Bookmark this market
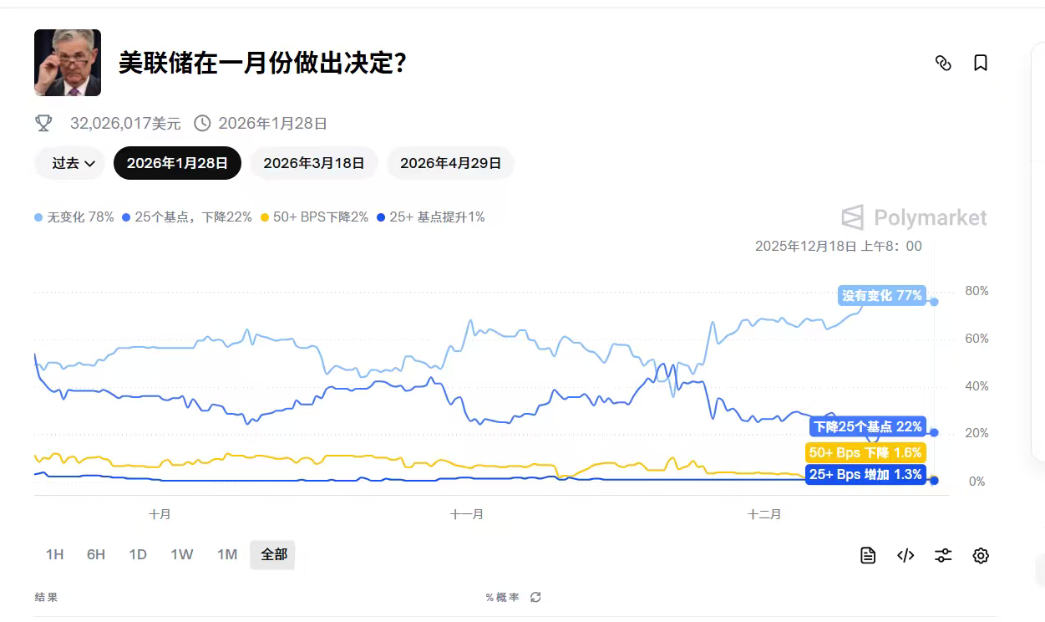 pos(981,63)
